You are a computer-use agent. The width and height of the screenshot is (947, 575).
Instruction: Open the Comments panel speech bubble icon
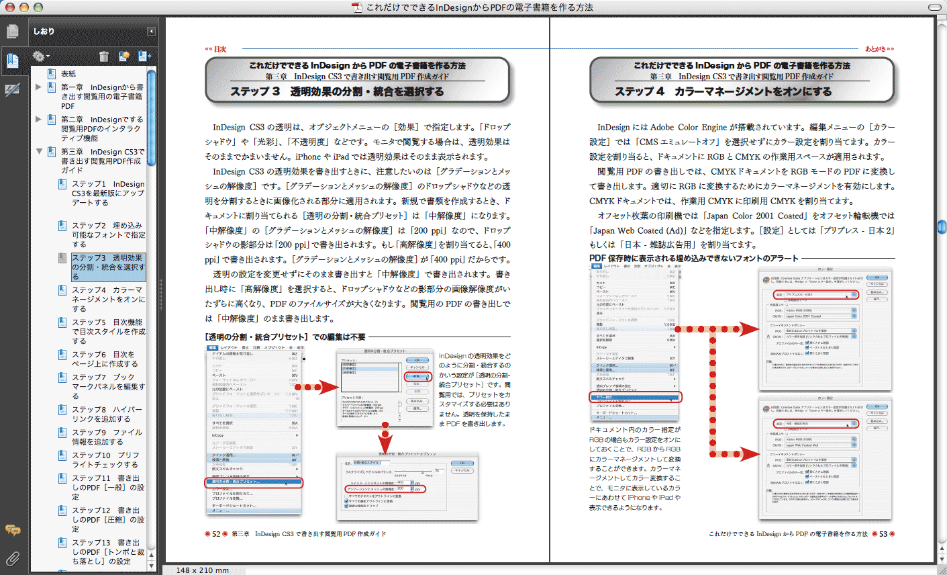pyautogui.click(x=12, y=530)
